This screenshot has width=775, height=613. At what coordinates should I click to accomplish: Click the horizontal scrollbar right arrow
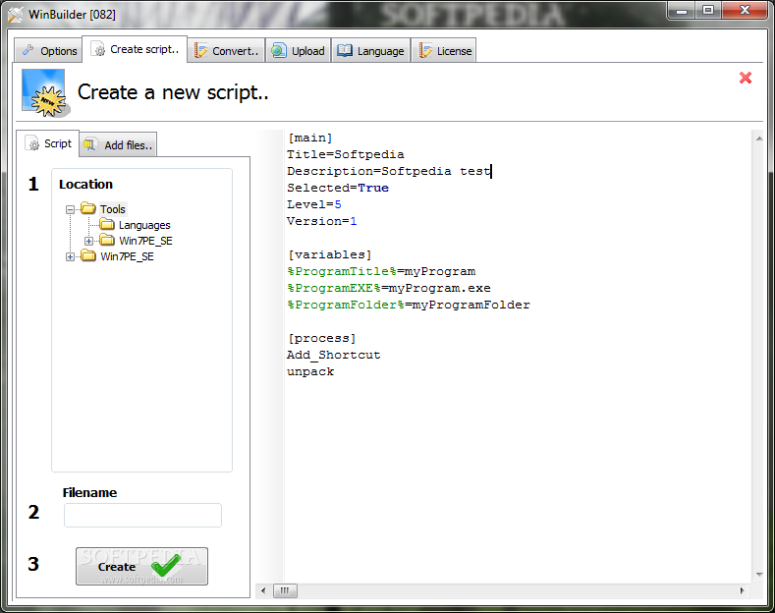point(742,590)
